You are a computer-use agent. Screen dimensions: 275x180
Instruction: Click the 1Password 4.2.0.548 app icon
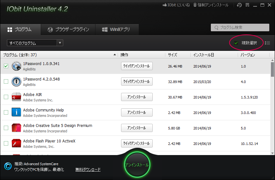[16, 81]
